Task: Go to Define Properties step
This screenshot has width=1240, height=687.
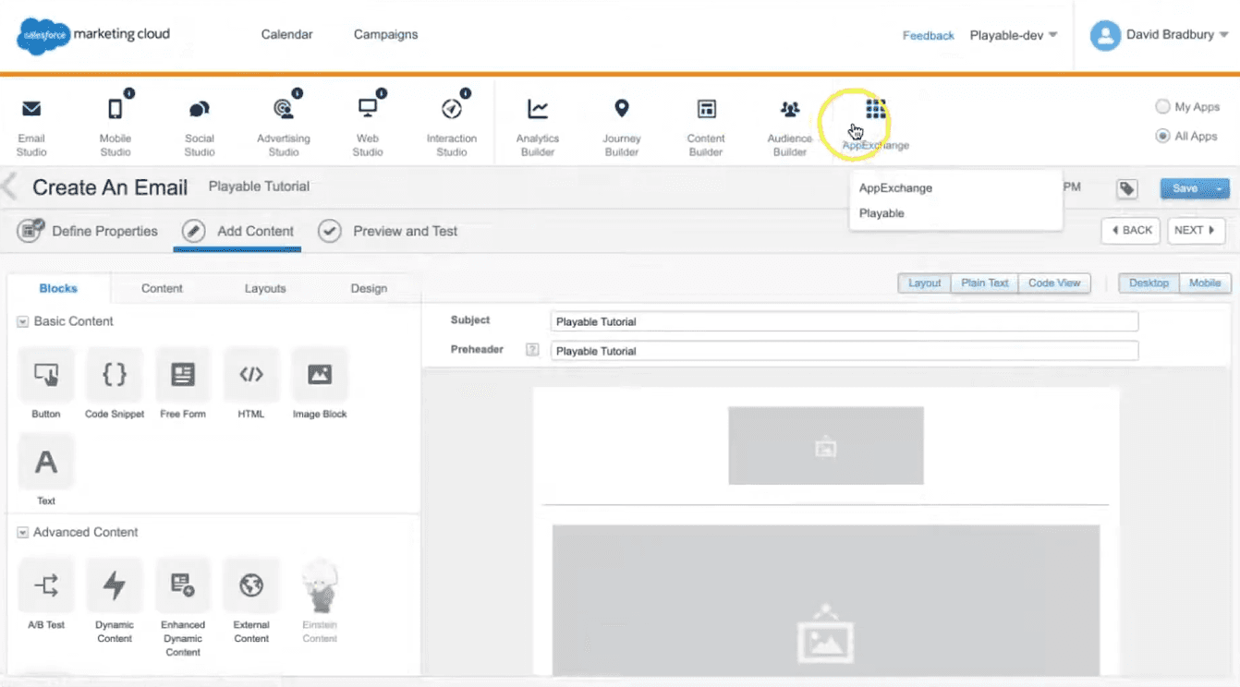Action: [x=88, y=231]
